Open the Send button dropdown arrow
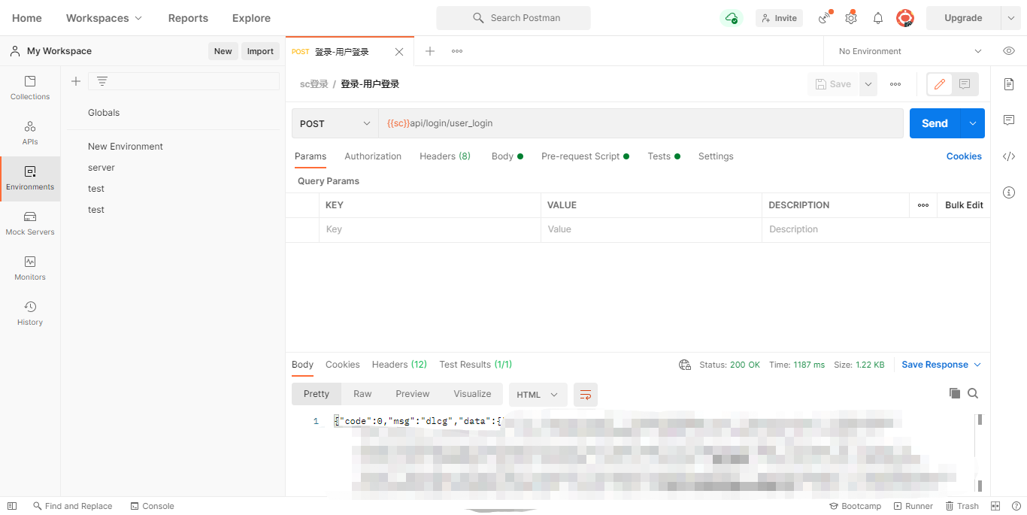The image size is (1027, 515). 973,123
